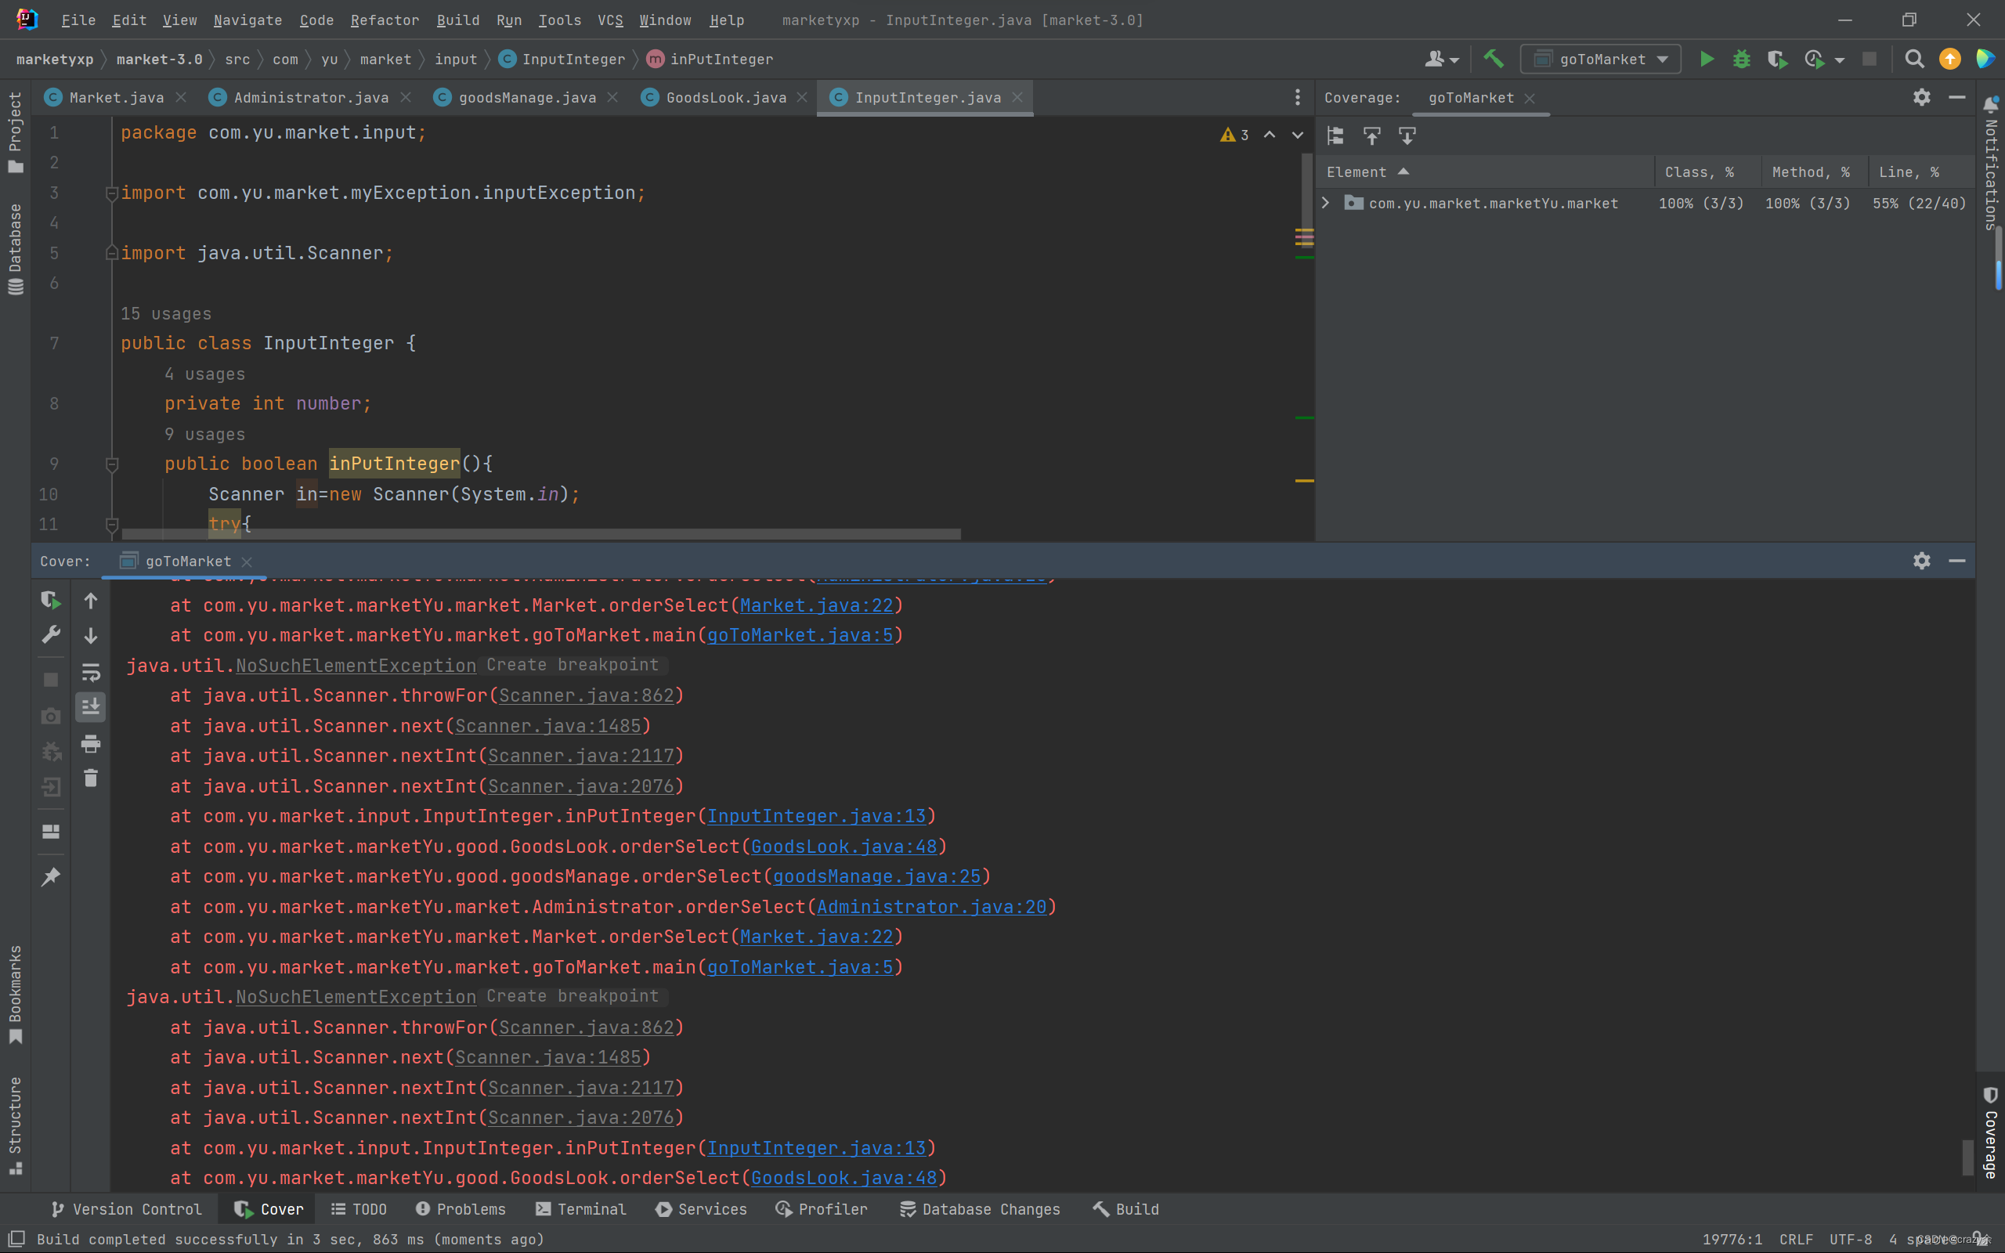Hide the Coverage tool window

click(1957, 98)
